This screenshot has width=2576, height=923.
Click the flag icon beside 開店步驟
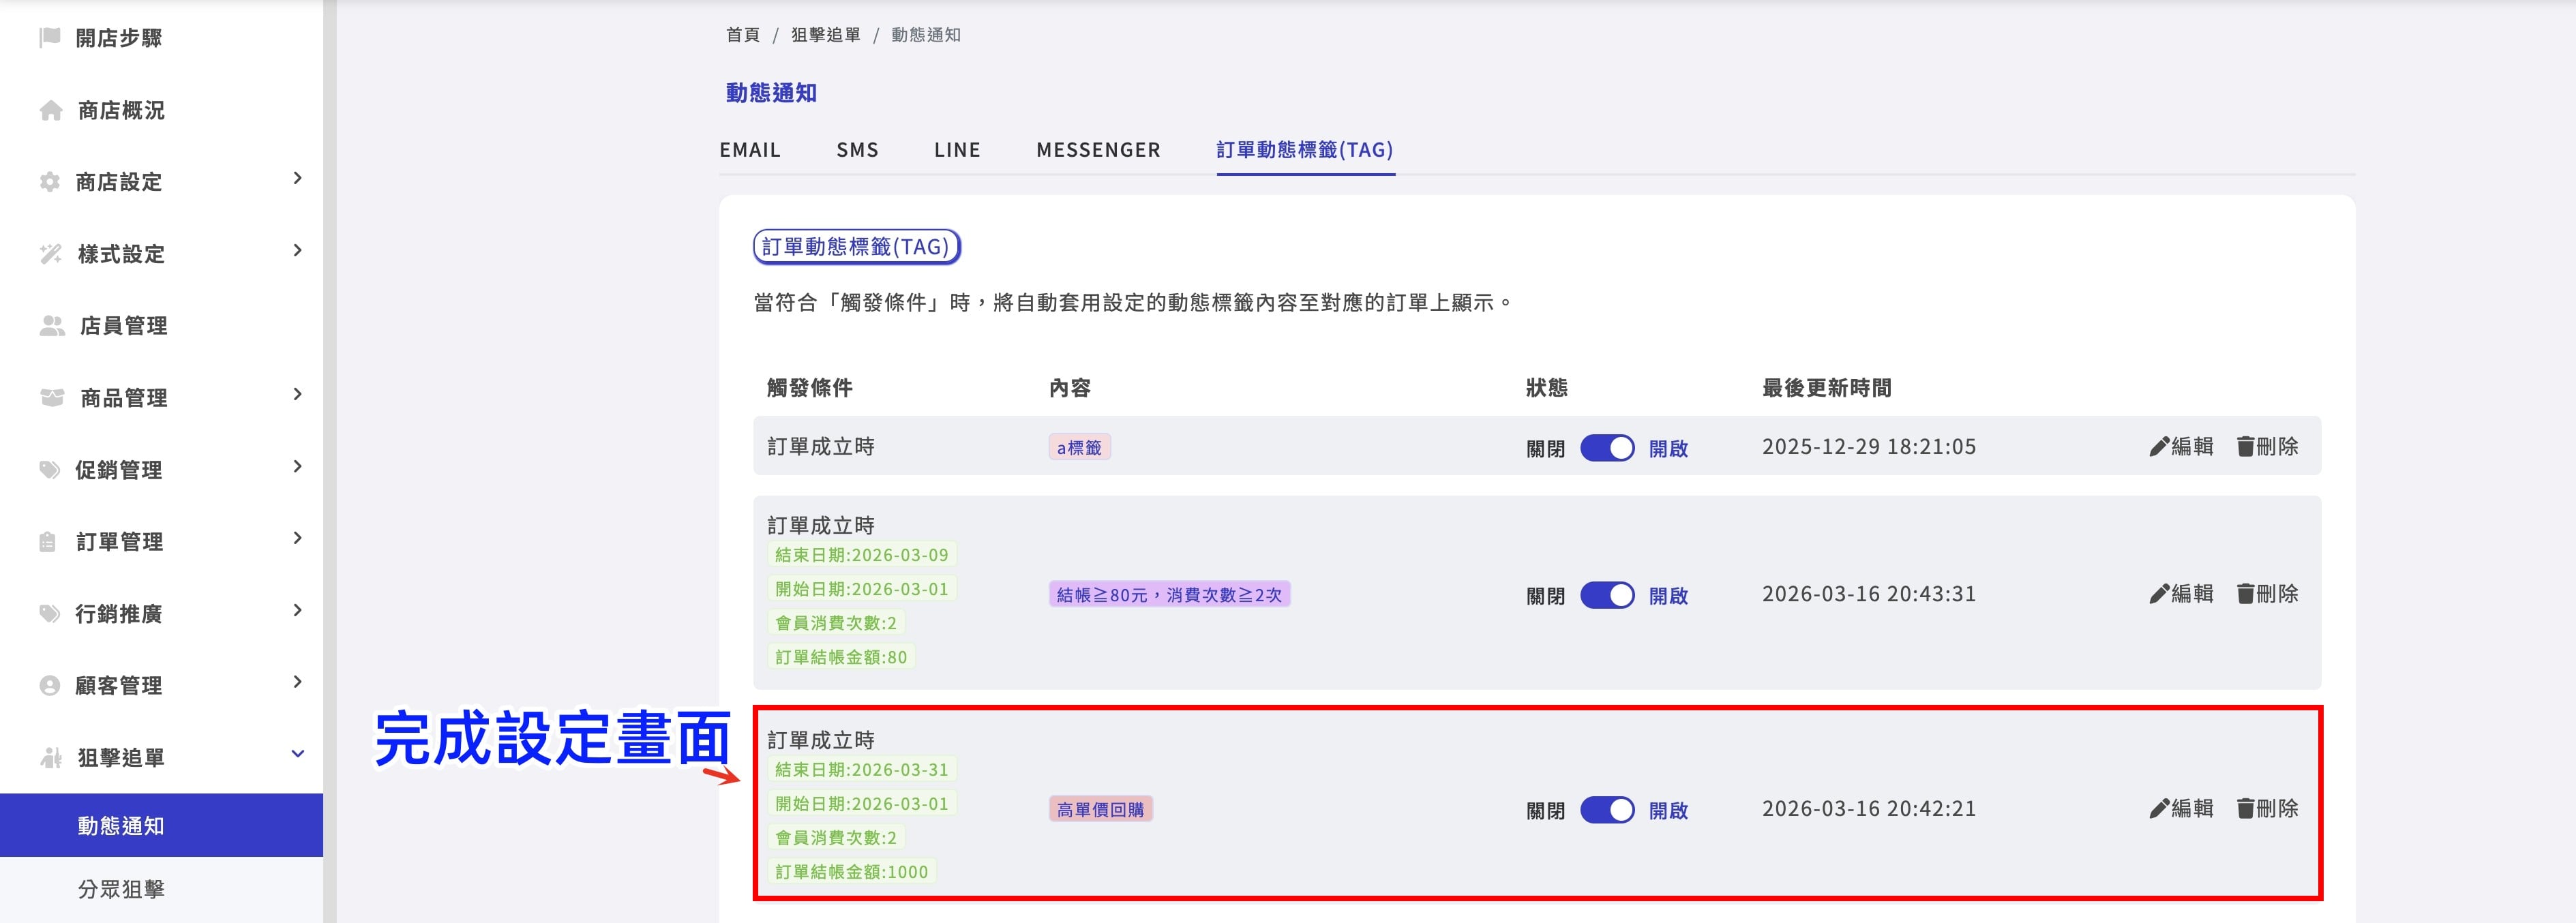tap(49, 38)
